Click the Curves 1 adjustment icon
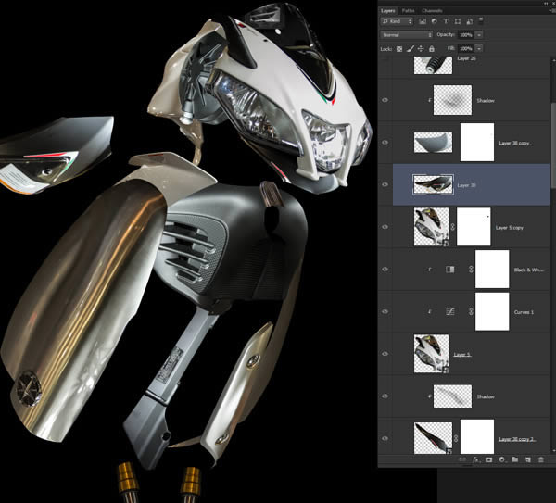This screenshot has height=503, width=556. coord(450,312)
